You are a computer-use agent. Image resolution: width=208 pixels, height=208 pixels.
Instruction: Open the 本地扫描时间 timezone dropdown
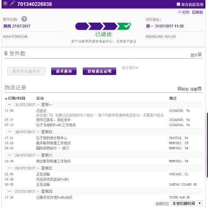click(x=187, y=203)
